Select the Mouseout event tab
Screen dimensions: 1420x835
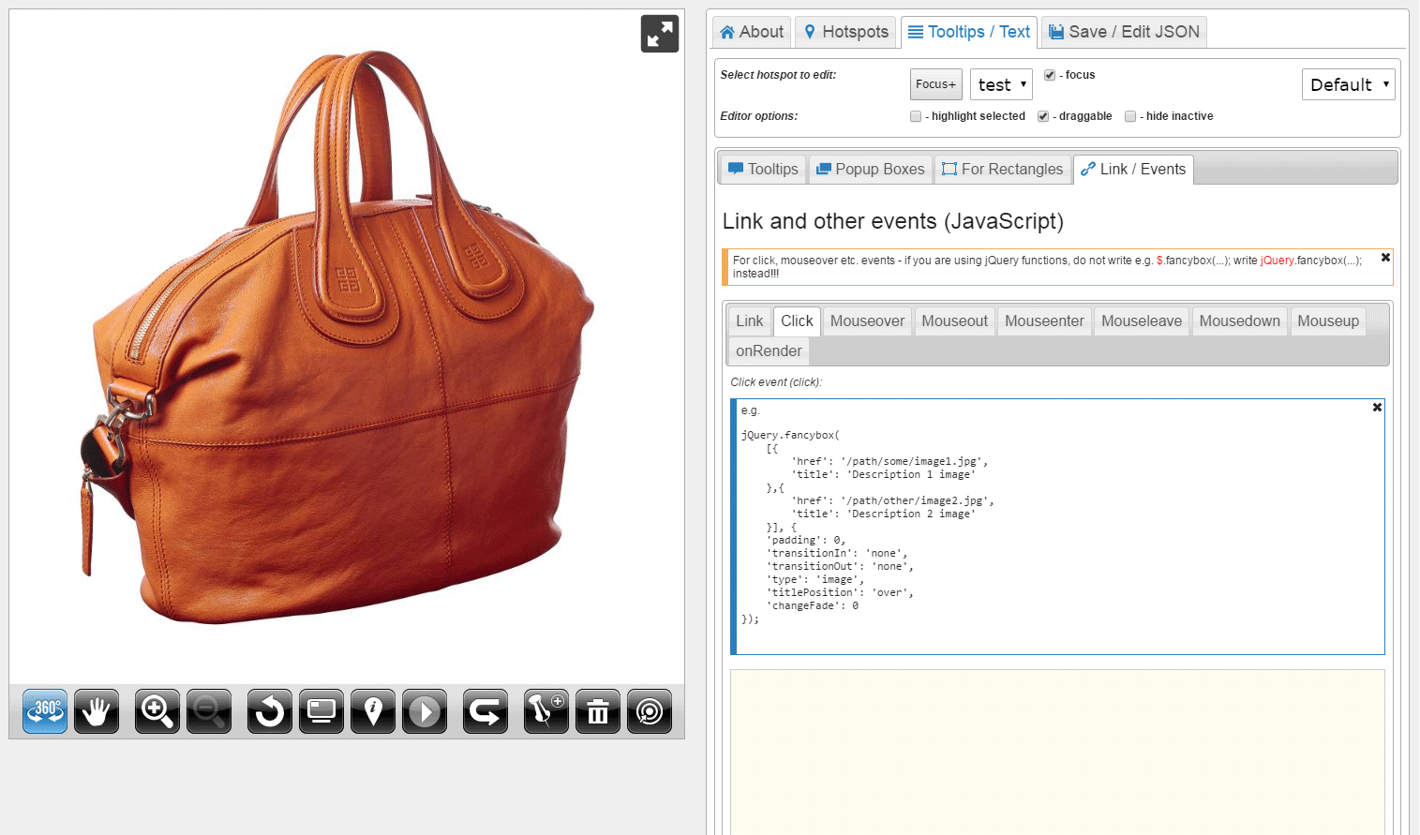click(954, 321)
